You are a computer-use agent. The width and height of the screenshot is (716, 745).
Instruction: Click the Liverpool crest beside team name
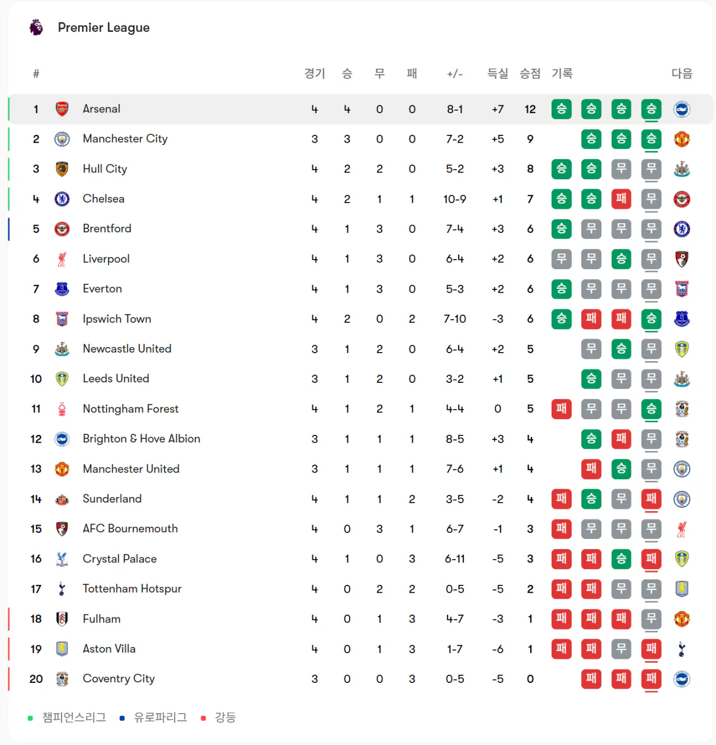coord(62,259)
